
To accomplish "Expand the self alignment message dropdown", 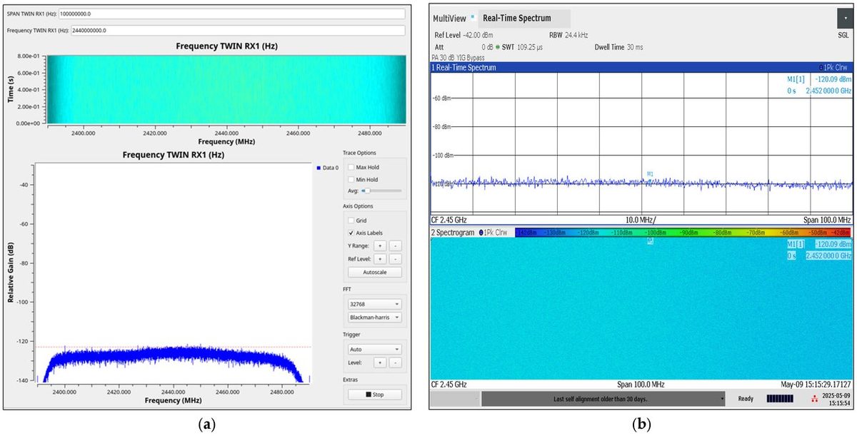I will click(723, 399).
